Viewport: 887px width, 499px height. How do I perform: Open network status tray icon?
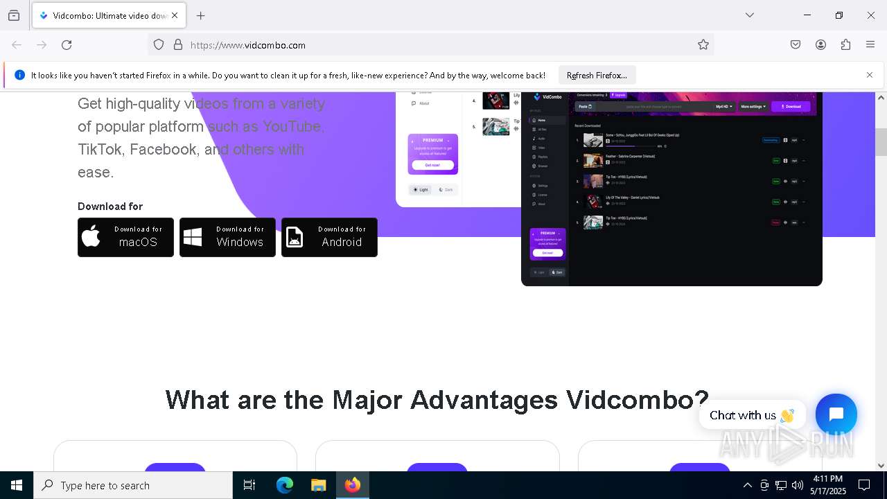781,485
